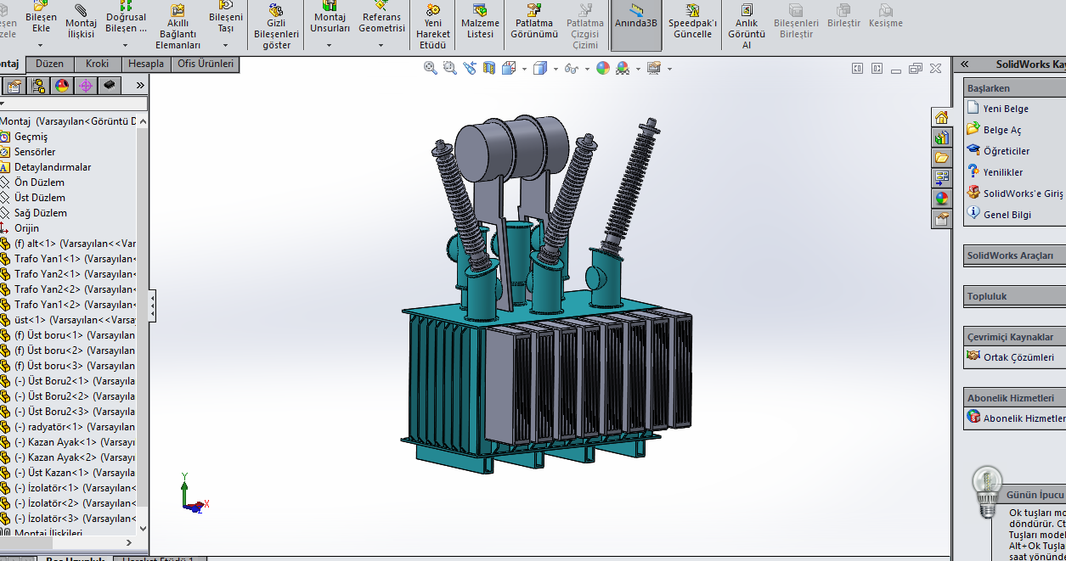
Task: Click the Patlatma Görünümü tool
Action: click(534, 23)
